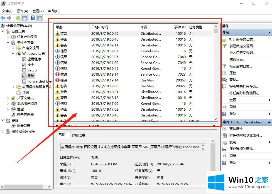
Task: Open the 查看(V) menu
Action: 38,11
